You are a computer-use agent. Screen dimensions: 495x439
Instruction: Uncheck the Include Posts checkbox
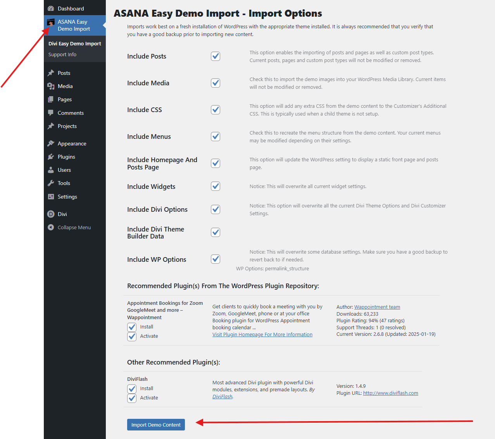tap(216, 56)
